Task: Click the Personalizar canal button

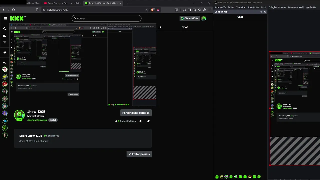Action: 136,113
